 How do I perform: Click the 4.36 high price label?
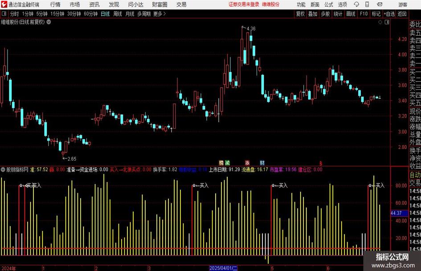point(251,28)
